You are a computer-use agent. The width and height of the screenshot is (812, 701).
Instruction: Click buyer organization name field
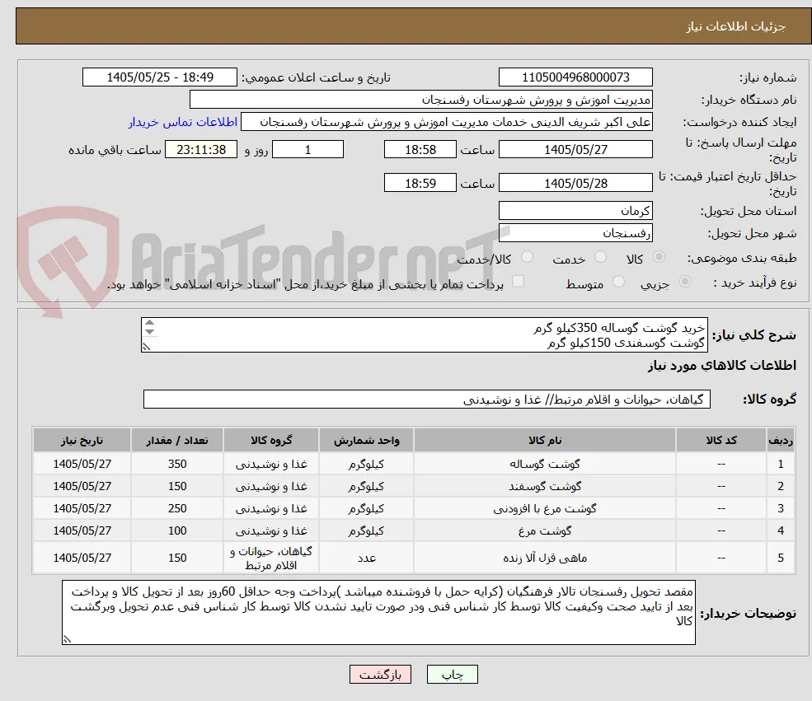(x=421, y=100)
